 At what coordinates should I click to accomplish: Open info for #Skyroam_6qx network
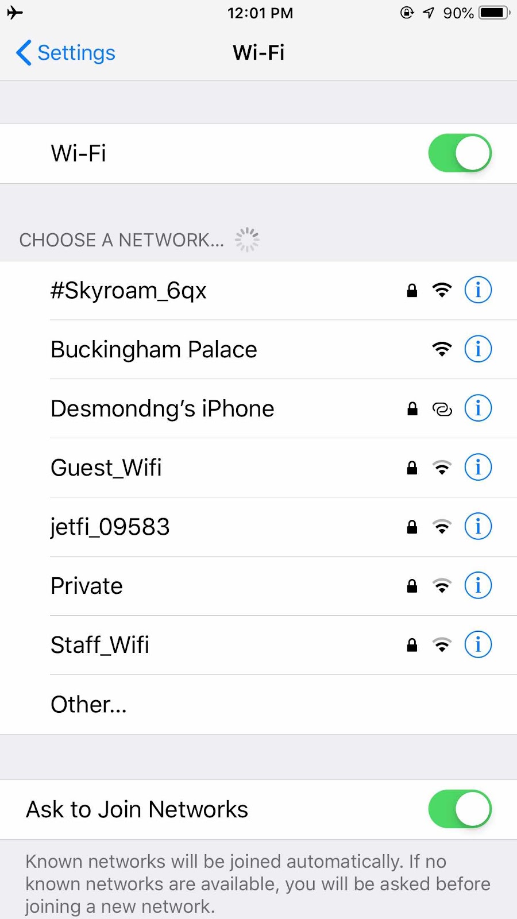pos(477,290)
